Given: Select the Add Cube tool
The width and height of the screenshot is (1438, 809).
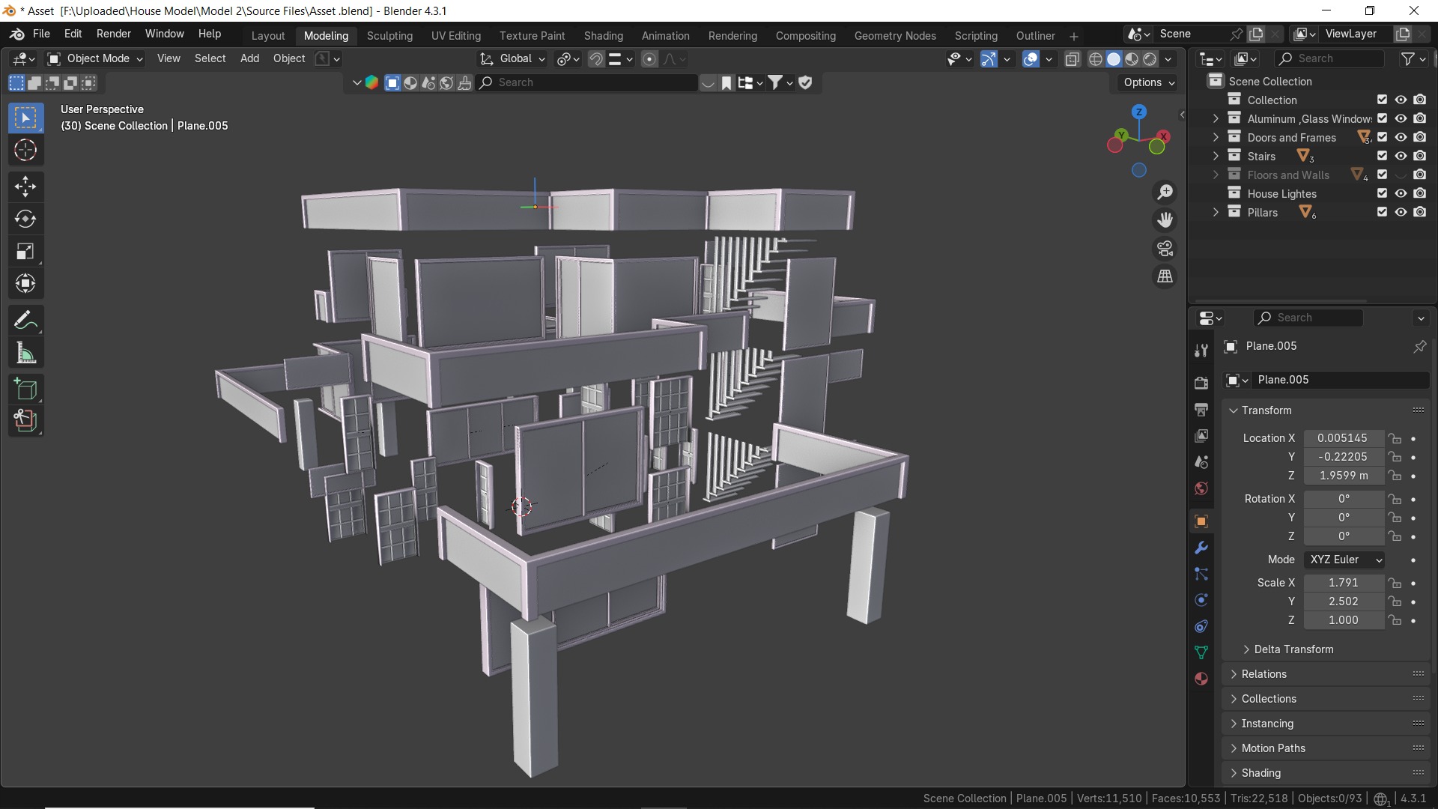Looking at the screenshot, I should coord(25,390).
